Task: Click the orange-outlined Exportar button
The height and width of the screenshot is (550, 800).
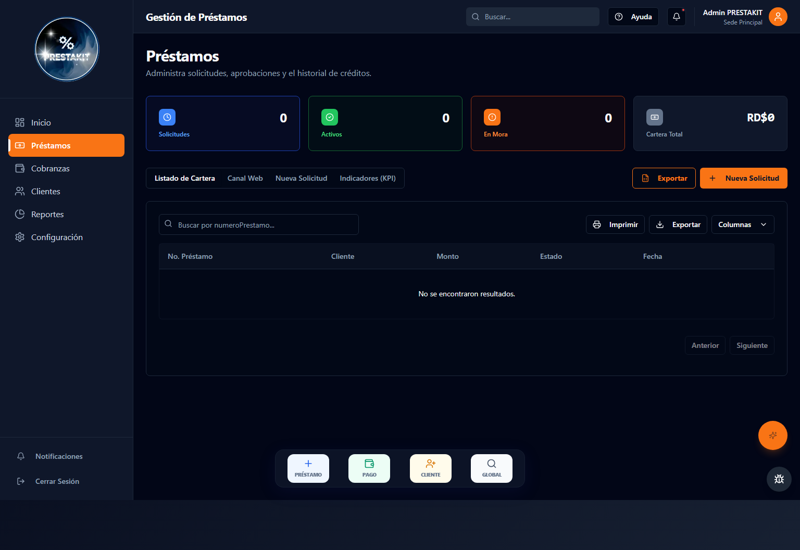Action: pos(664,178)
